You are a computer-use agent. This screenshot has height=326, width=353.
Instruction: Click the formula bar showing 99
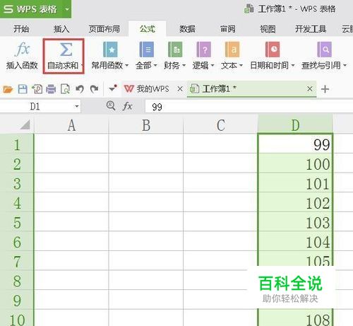[x=249, y=107]
